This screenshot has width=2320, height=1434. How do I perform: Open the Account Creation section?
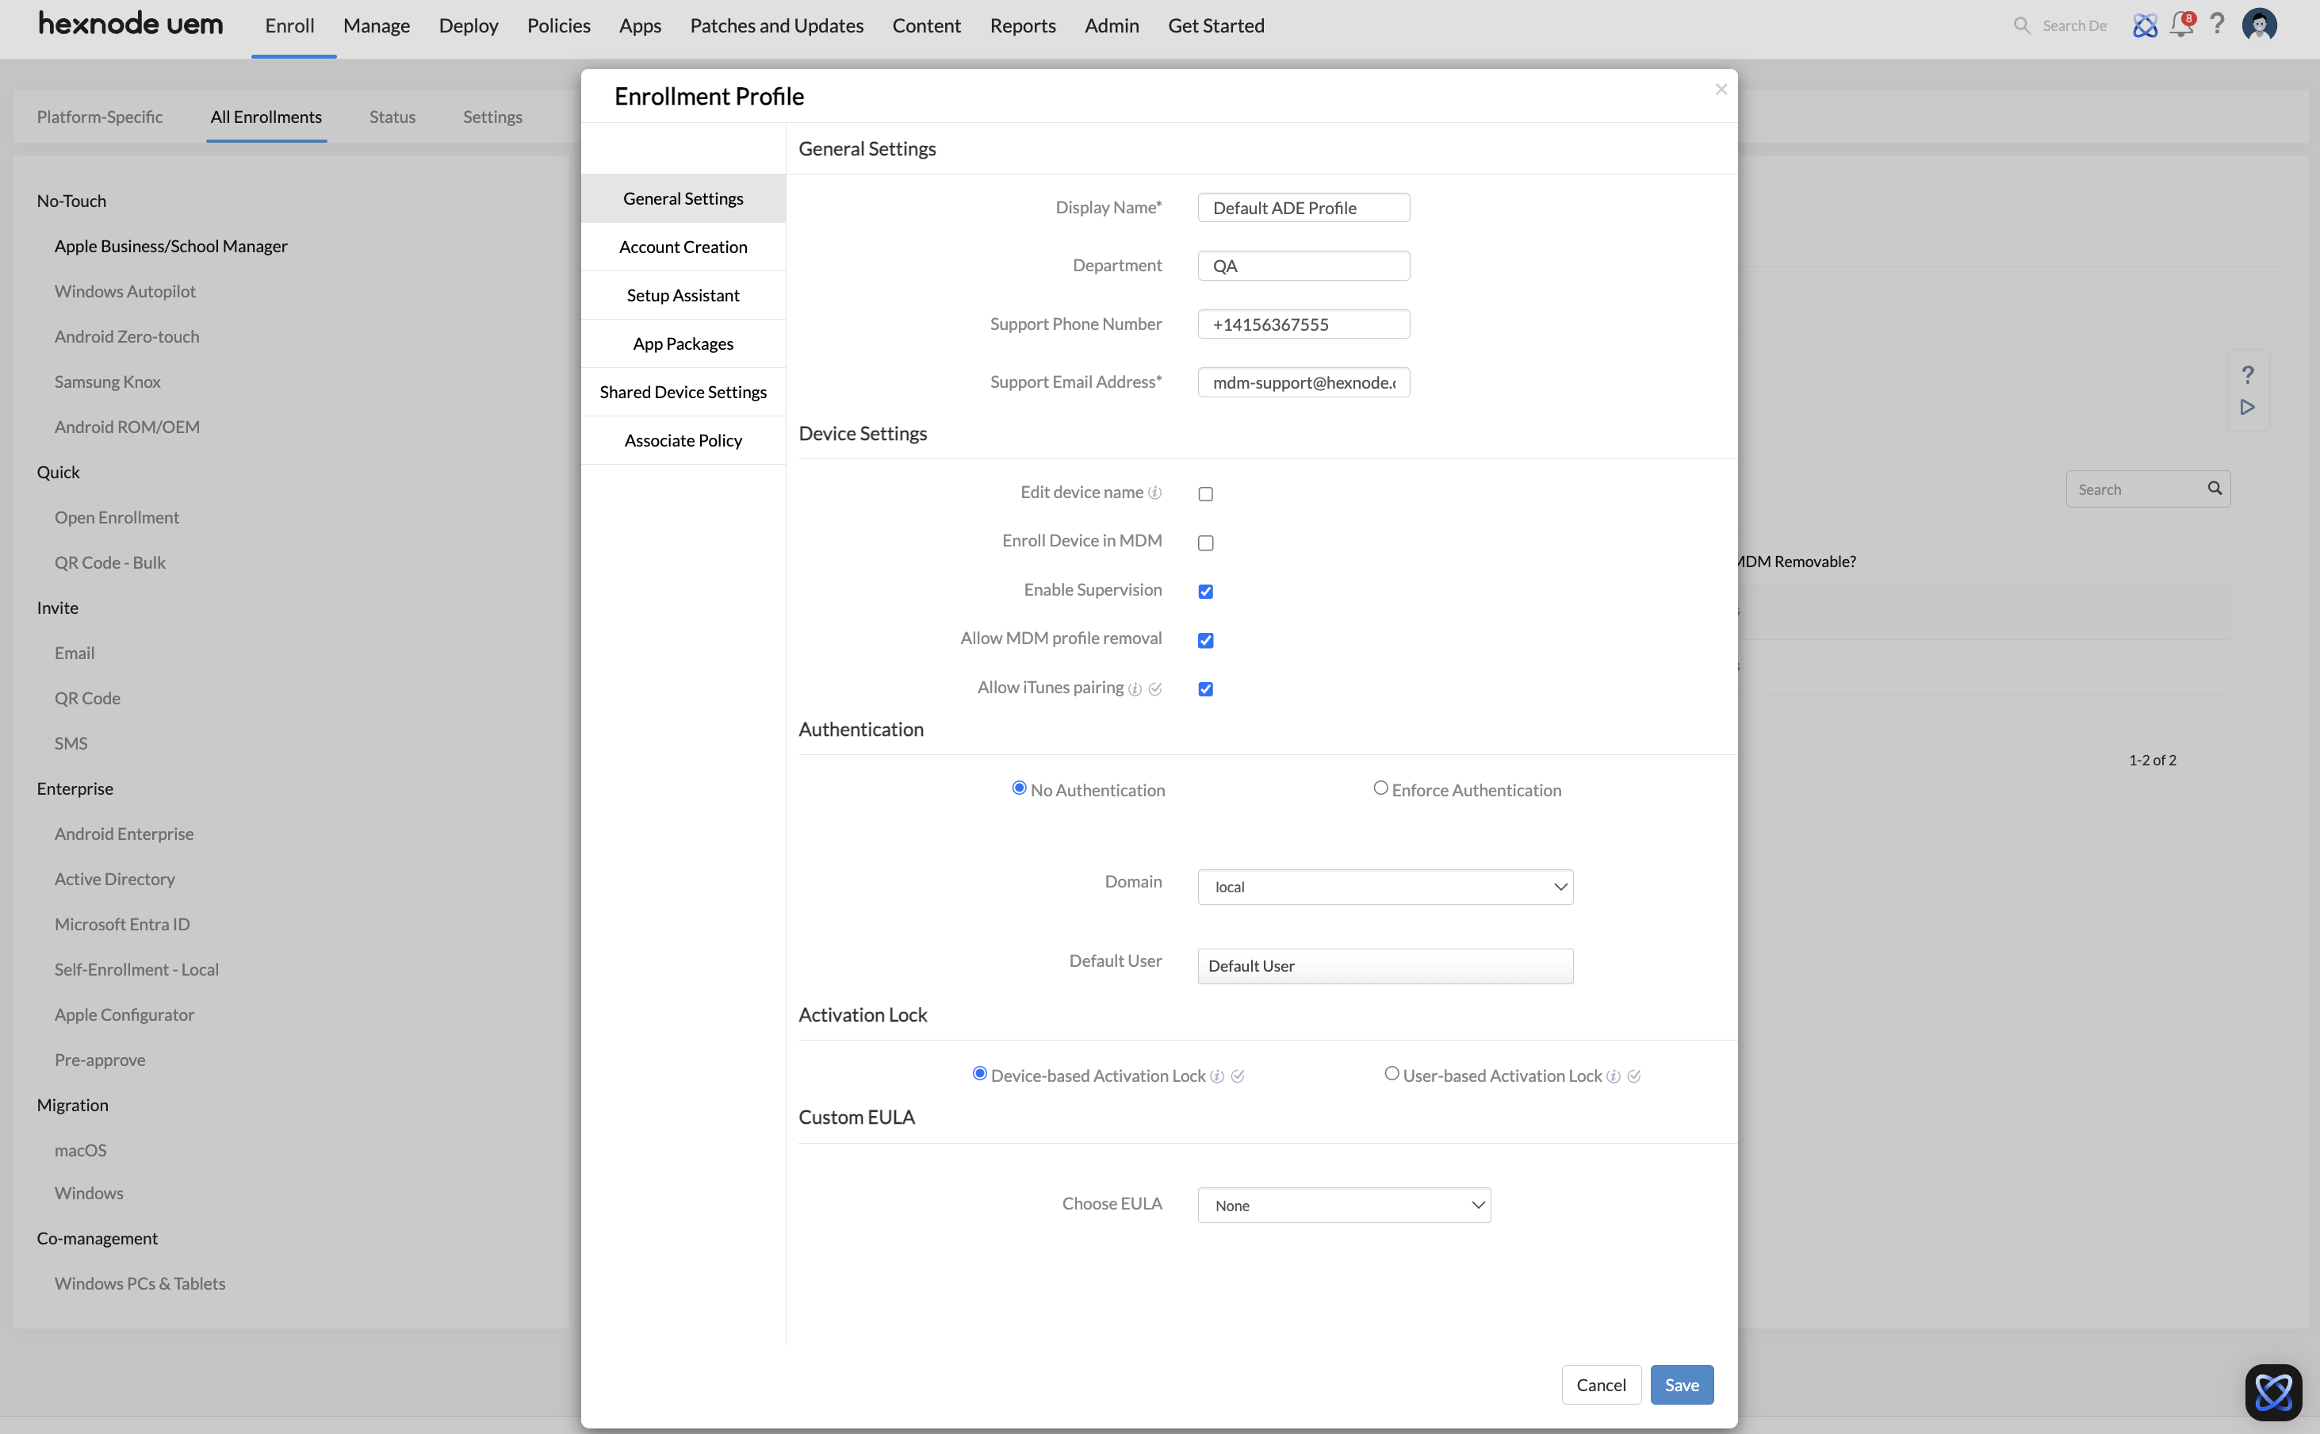(x=683, y=247)
